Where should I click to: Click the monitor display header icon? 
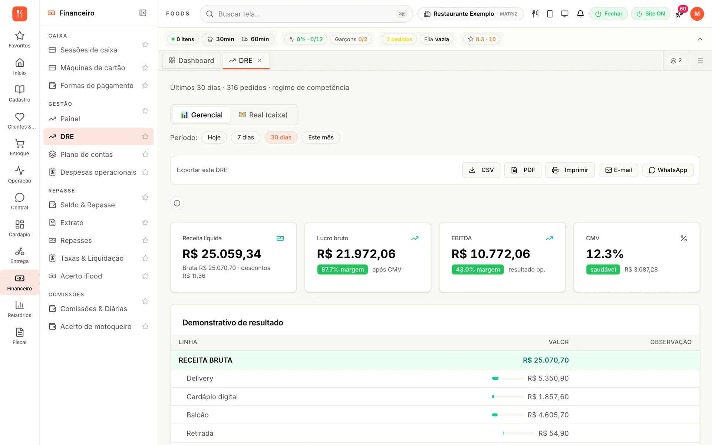(x=565, y=14)
